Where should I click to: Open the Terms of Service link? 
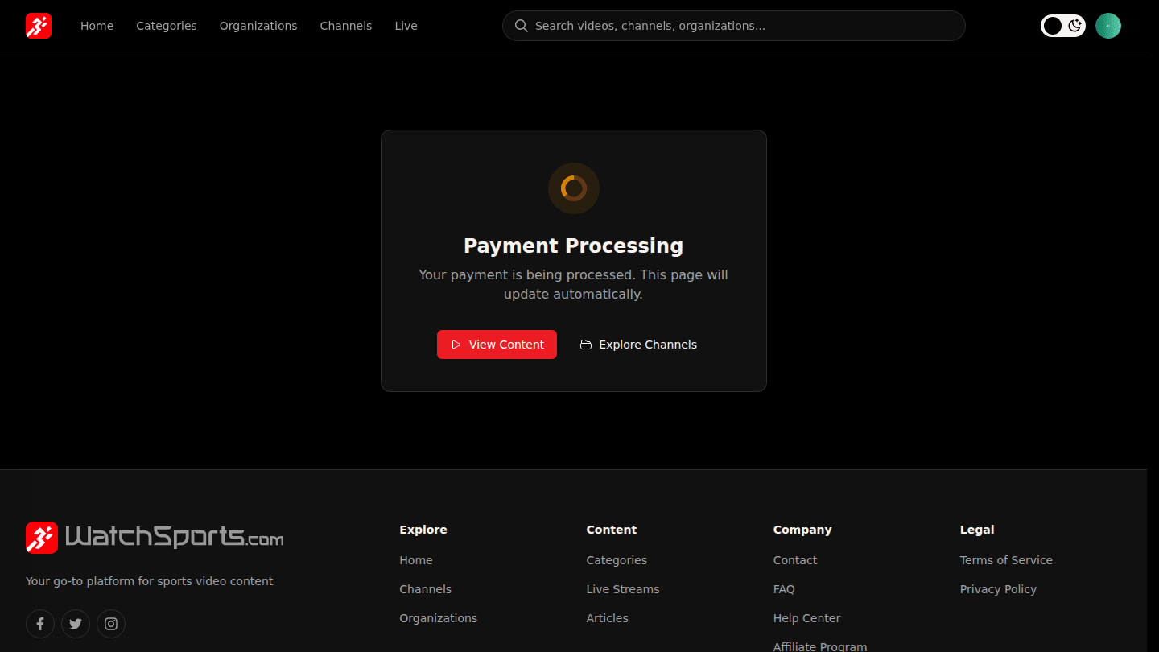[1006, 560]
